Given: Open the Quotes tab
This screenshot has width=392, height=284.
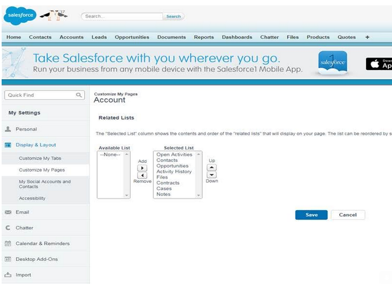Looking at the screenshot, I should (347, 37).
